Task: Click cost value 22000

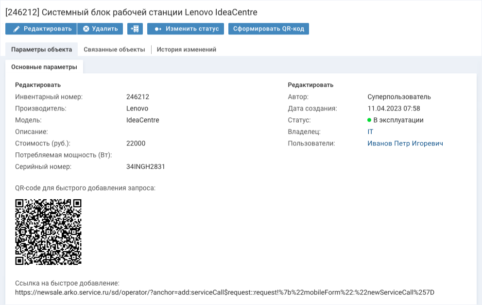Action: click(136, 144)
